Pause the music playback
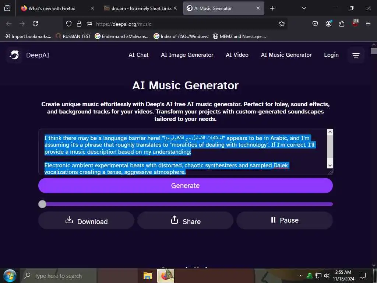The image size is (377, 283). (285, 220)
